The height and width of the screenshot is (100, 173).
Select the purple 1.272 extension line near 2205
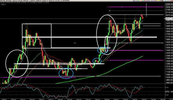pyautogui.click(x=136, y=7)
